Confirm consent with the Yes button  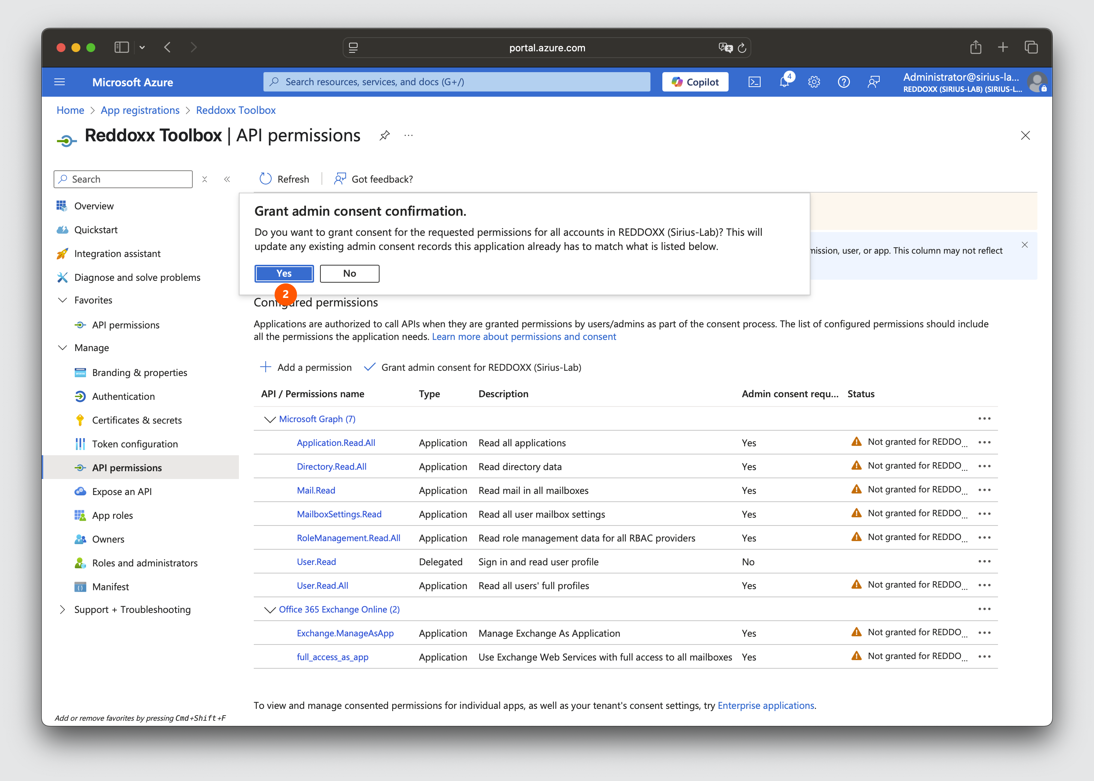pos(284,274)
